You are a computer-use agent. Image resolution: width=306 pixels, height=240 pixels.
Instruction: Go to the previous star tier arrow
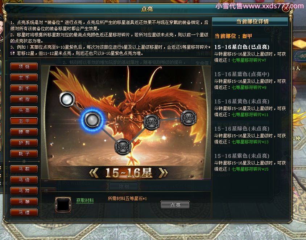pos(94,173)
